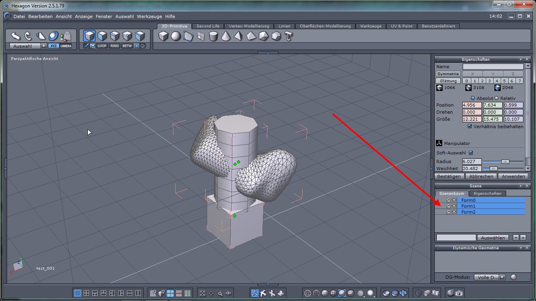
Task: Select the Relativ radio button
Action: click(496, 98)
